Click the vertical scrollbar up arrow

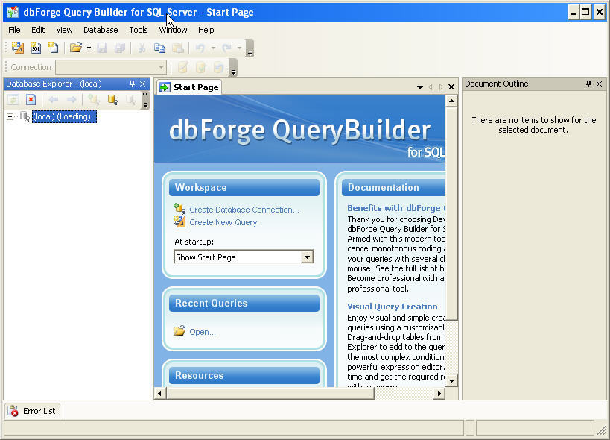451,101
